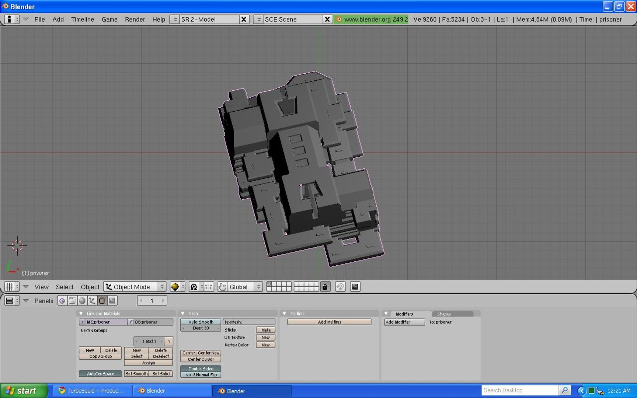Screen dimensions: 637x398
Task: Click the Add Modifier button
Action: pos(405,322)
